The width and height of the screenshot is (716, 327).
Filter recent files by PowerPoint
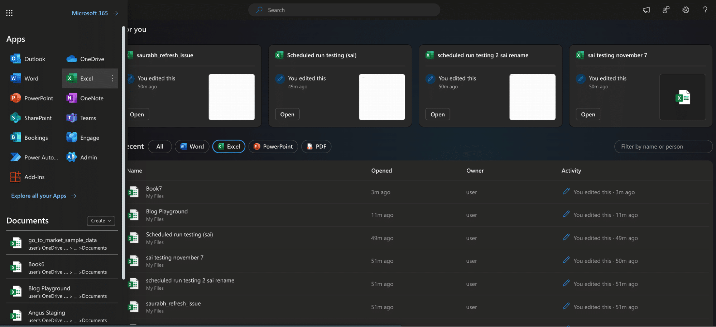pos(273,146)
